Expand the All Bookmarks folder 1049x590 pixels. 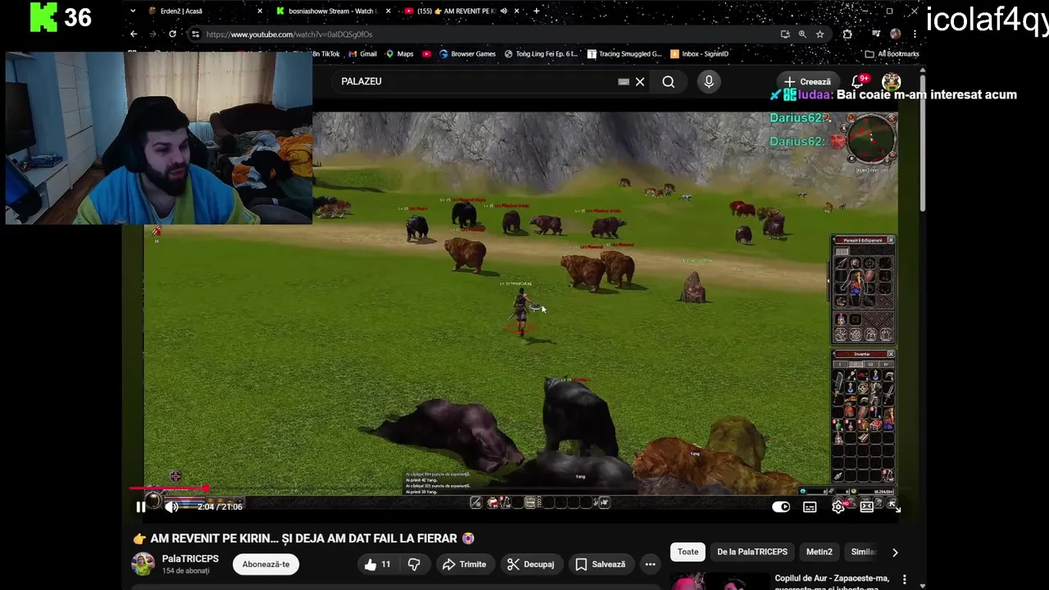892,54
